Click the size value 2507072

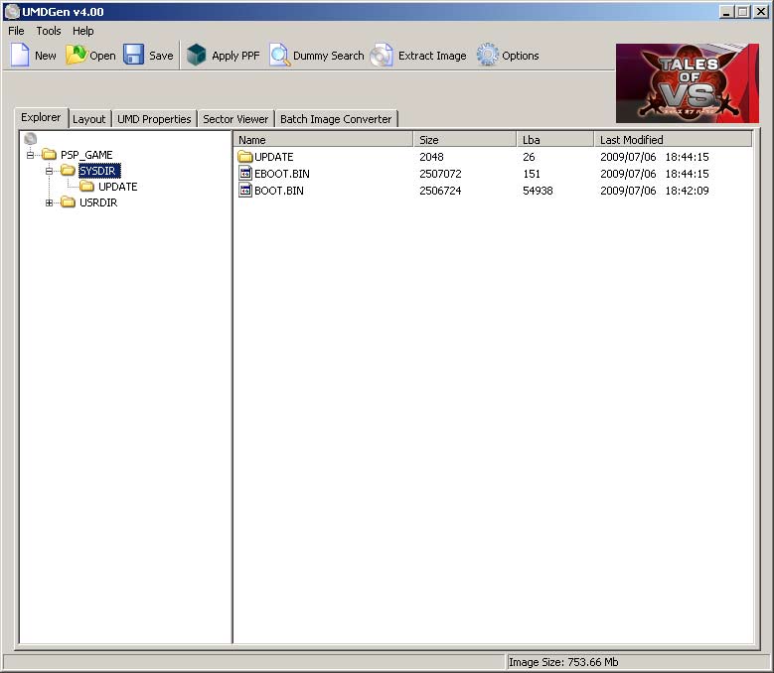(x=440, y=174)
